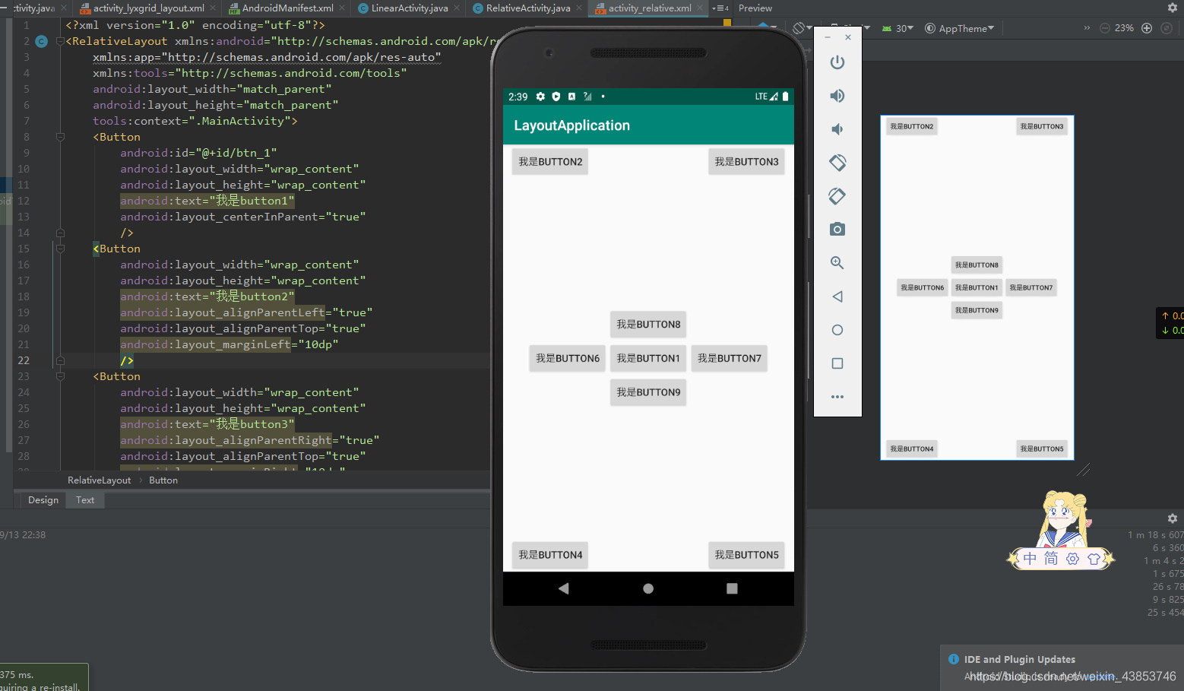Tap 我是BUTTON5 on the phone
Image resolution: width=1184 pixels, height=691 pixels.
coord(746,555)
